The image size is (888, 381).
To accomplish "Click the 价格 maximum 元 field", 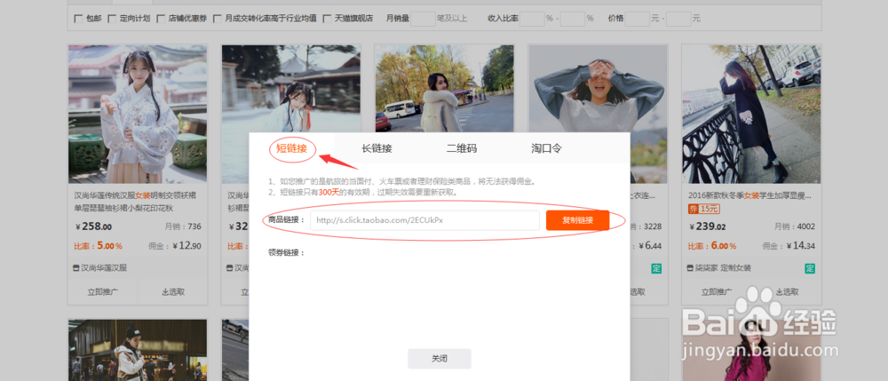I will click(678, 19).
